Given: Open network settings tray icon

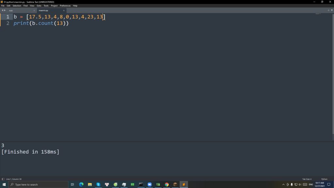Looking at the screenshot, I should pyautogui.click(x=296, y=184).
